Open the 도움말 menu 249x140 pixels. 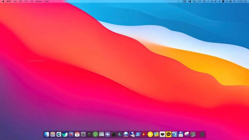click(47, 1)
